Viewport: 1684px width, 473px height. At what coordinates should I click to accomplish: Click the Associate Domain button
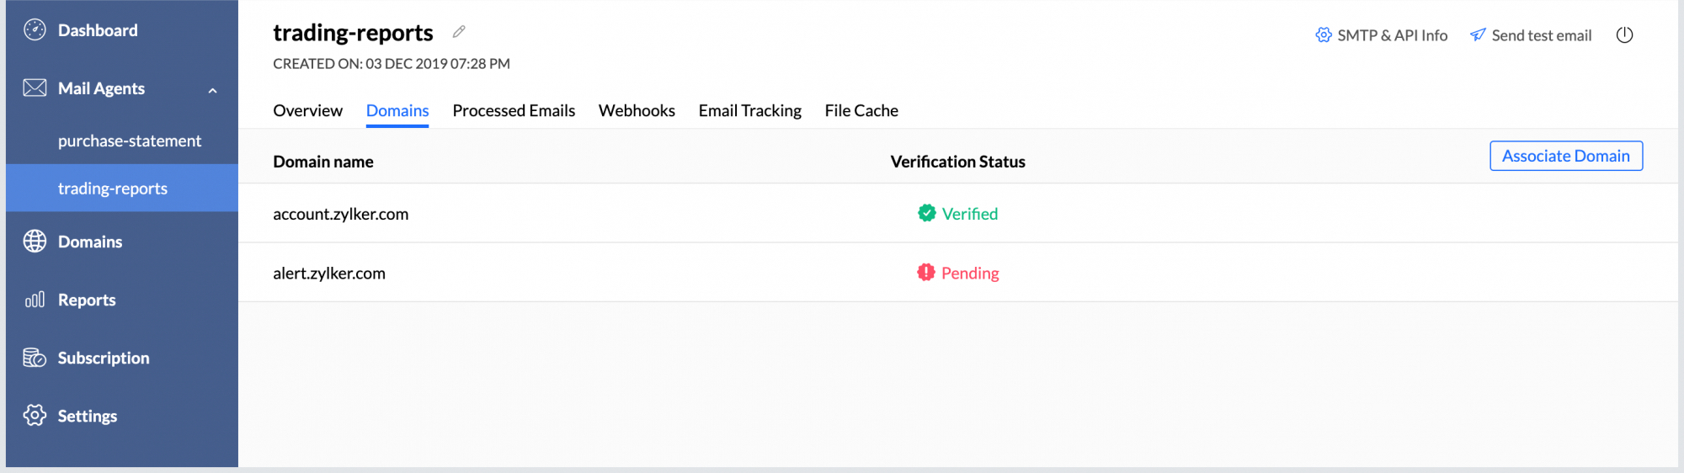[x=1565, y=156]
